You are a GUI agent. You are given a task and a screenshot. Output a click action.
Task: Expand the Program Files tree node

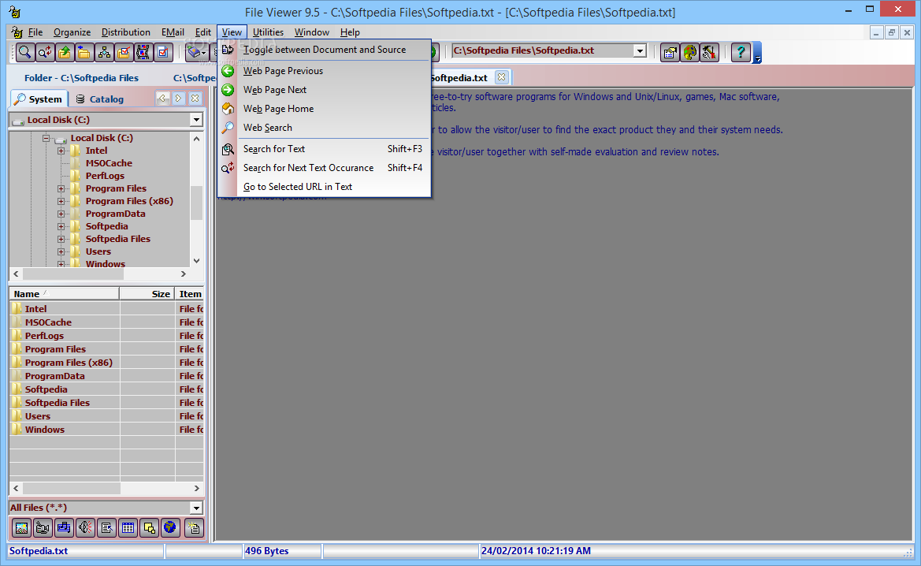(61, 188)
